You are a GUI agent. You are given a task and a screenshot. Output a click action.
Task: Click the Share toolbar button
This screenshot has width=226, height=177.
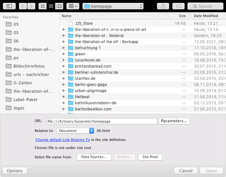[x=163, y=6]
